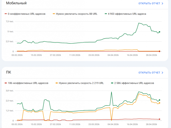Click date 16.04.2026 under Мобильный chart
The width and height of the screenshot is (171, 128).
132,55
